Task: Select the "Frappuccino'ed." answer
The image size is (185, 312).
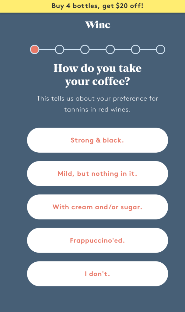Action: tap(97, 240)
